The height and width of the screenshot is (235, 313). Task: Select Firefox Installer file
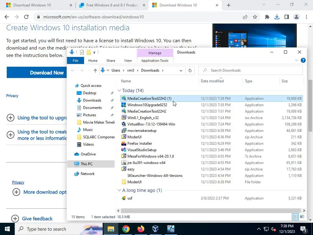(212, 144)
